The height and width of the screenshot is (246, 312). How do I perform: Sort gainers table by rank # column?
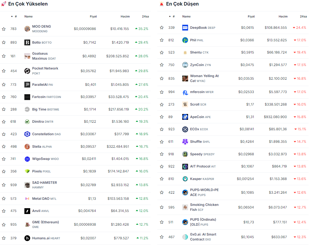coord(15,17)
